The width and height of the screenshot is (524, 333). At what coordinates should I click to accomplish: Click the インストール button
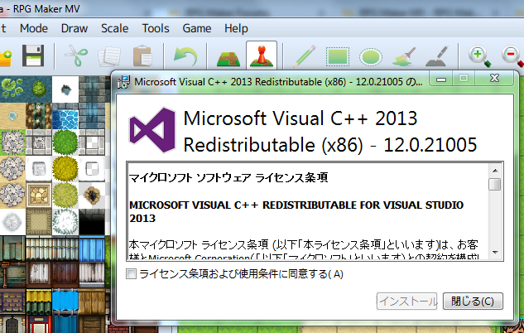pyautogui.click(x=406, y=302)
